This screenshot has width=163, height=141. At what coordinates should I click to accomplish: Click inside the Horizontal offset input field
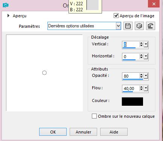[131, 57]
